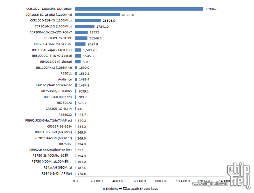Screen dimensions: 254x193
Task: Select the legend text 'Bridging 开启fast path 64byte kpps'
Action: [x=132, y=189]
